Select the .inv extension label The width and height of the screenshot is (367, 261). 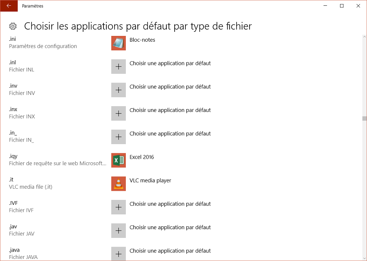[x=13, y=86]
